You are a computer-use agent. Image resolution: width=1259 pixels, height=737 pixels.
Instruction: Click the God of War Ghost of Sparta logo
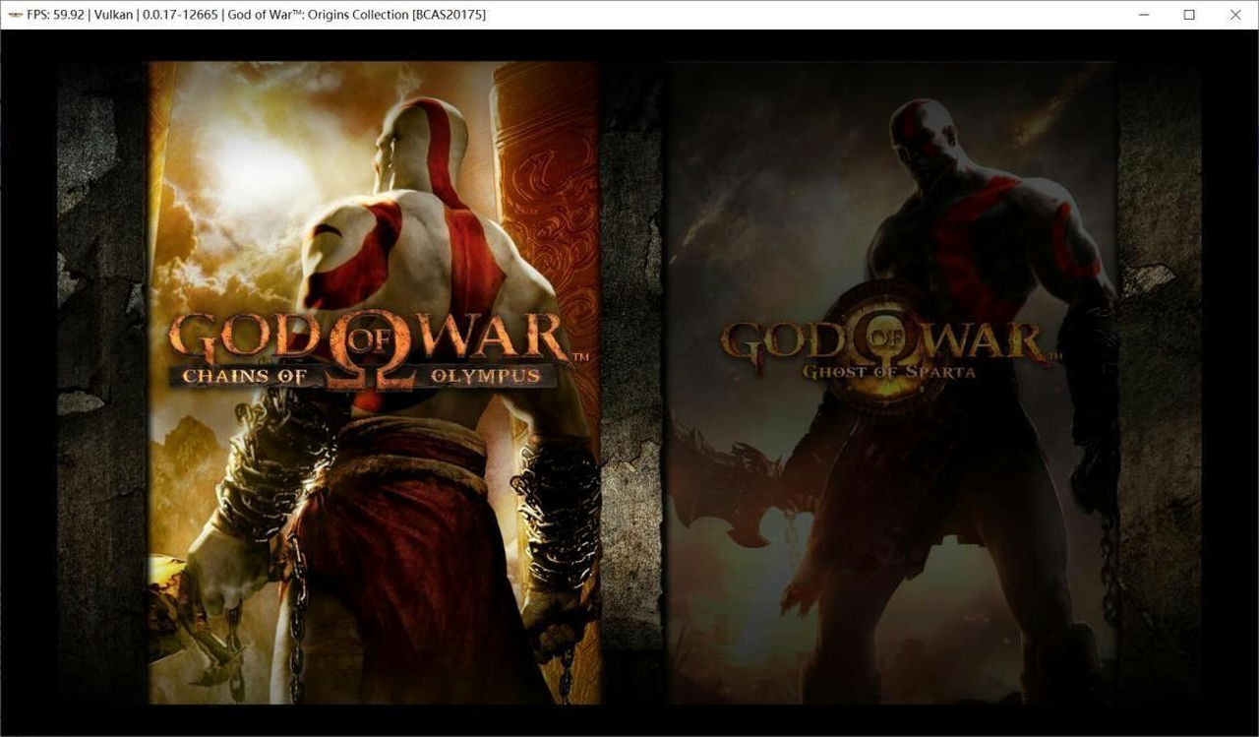891,349
